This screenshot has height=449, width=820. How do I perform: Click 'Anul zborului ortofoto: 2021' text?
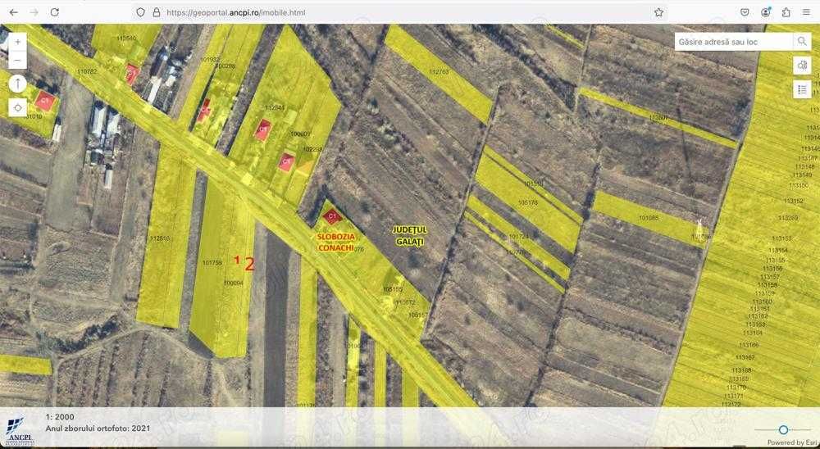click(98, 429)
